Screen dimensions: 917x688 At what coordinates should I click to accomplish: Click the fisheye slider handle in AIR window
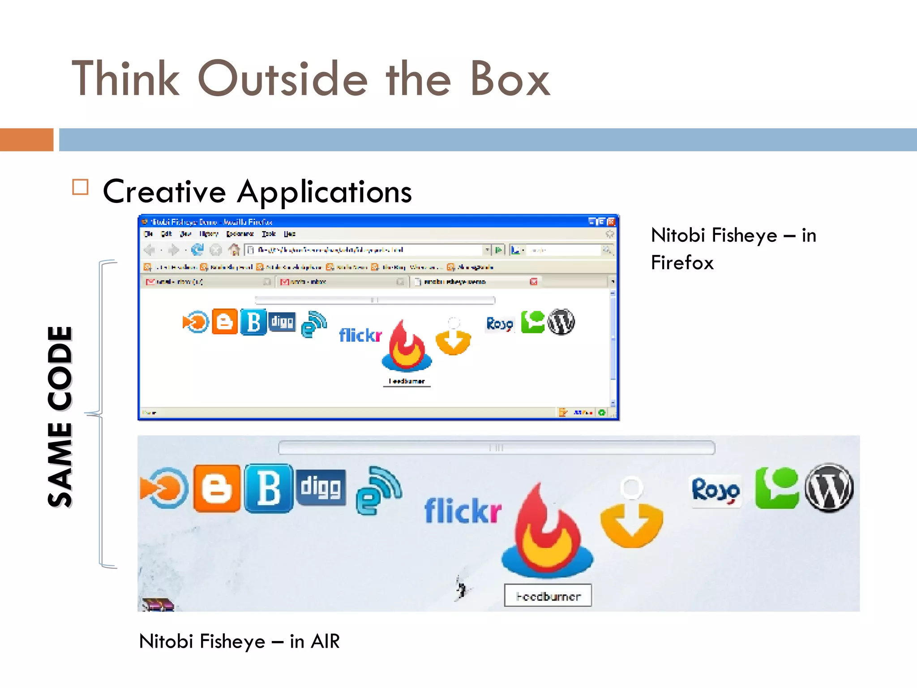497,447
